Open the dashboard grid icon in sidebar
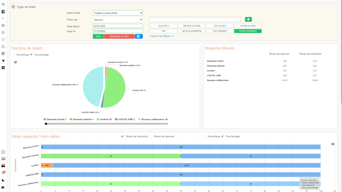This screenshot has height=192, width=342. (3, 68)
